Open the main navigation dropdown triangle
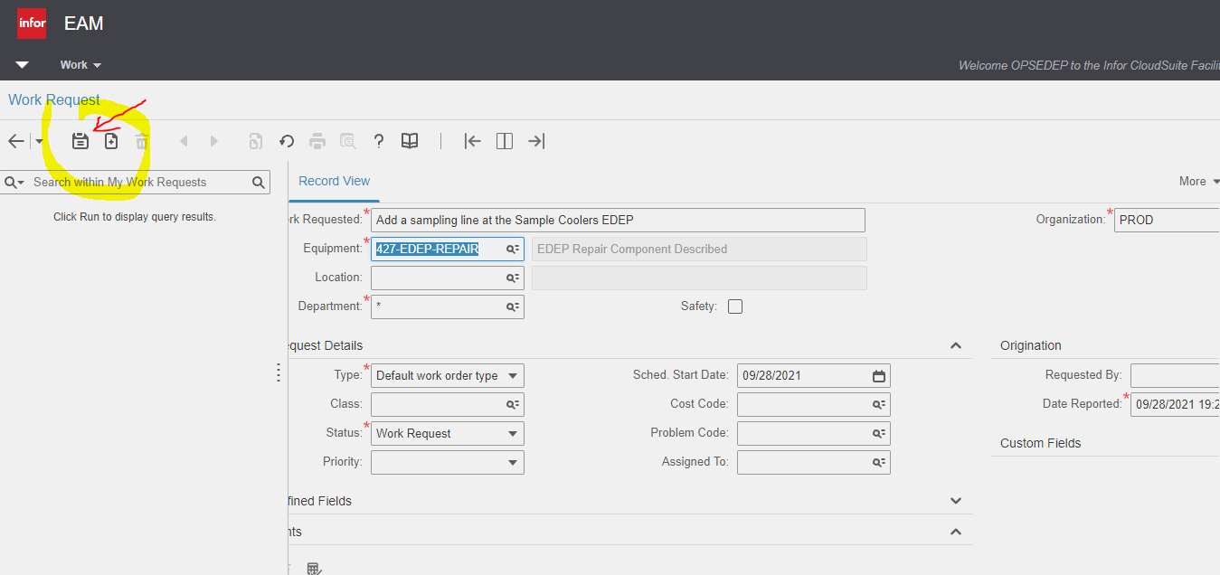This screenshot has height=575, width=1220. coord(22,65)
